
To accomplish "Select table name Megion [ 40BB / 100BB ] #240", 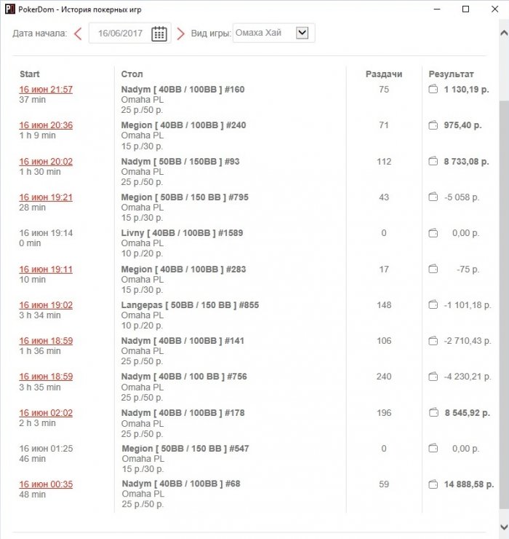I will click(x=183, y=125).
